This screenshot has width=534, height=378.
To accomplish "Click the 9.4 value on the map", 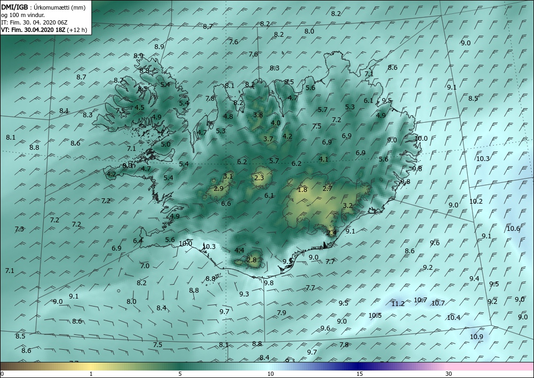I will click(474, 279).
